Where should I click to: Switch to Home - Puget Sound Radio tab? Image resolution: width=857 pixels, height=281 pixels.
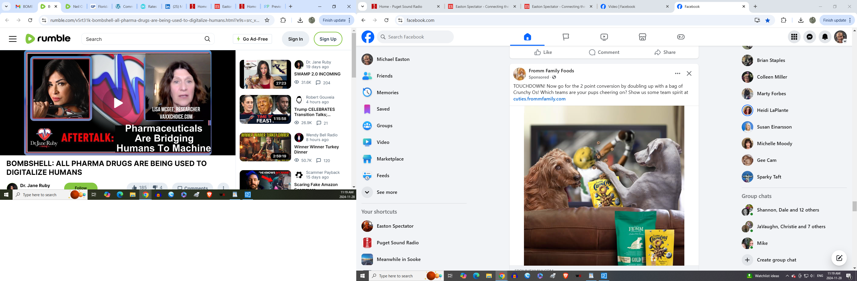click(405, 6)
